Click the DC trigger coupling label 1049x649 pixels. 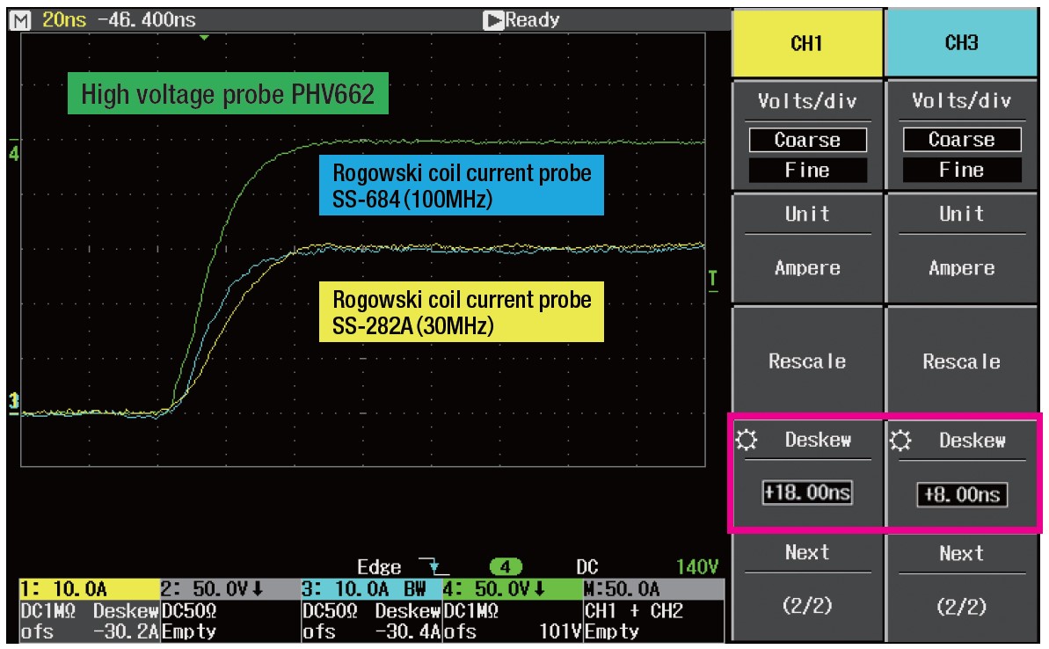(x=586, y=567)
